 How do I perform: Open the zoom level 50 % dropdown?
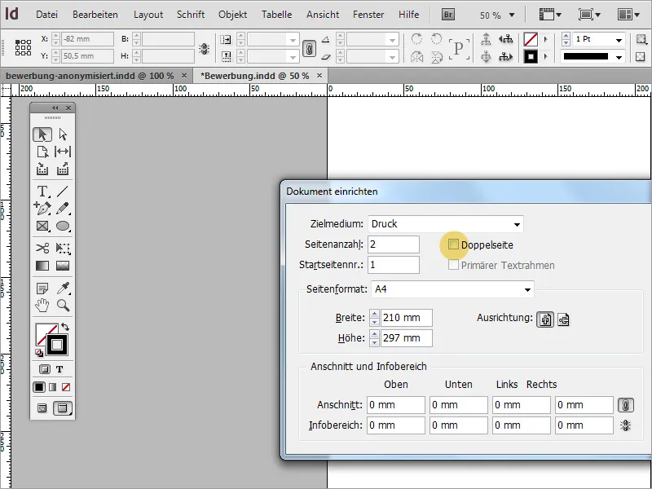(512, 15)
